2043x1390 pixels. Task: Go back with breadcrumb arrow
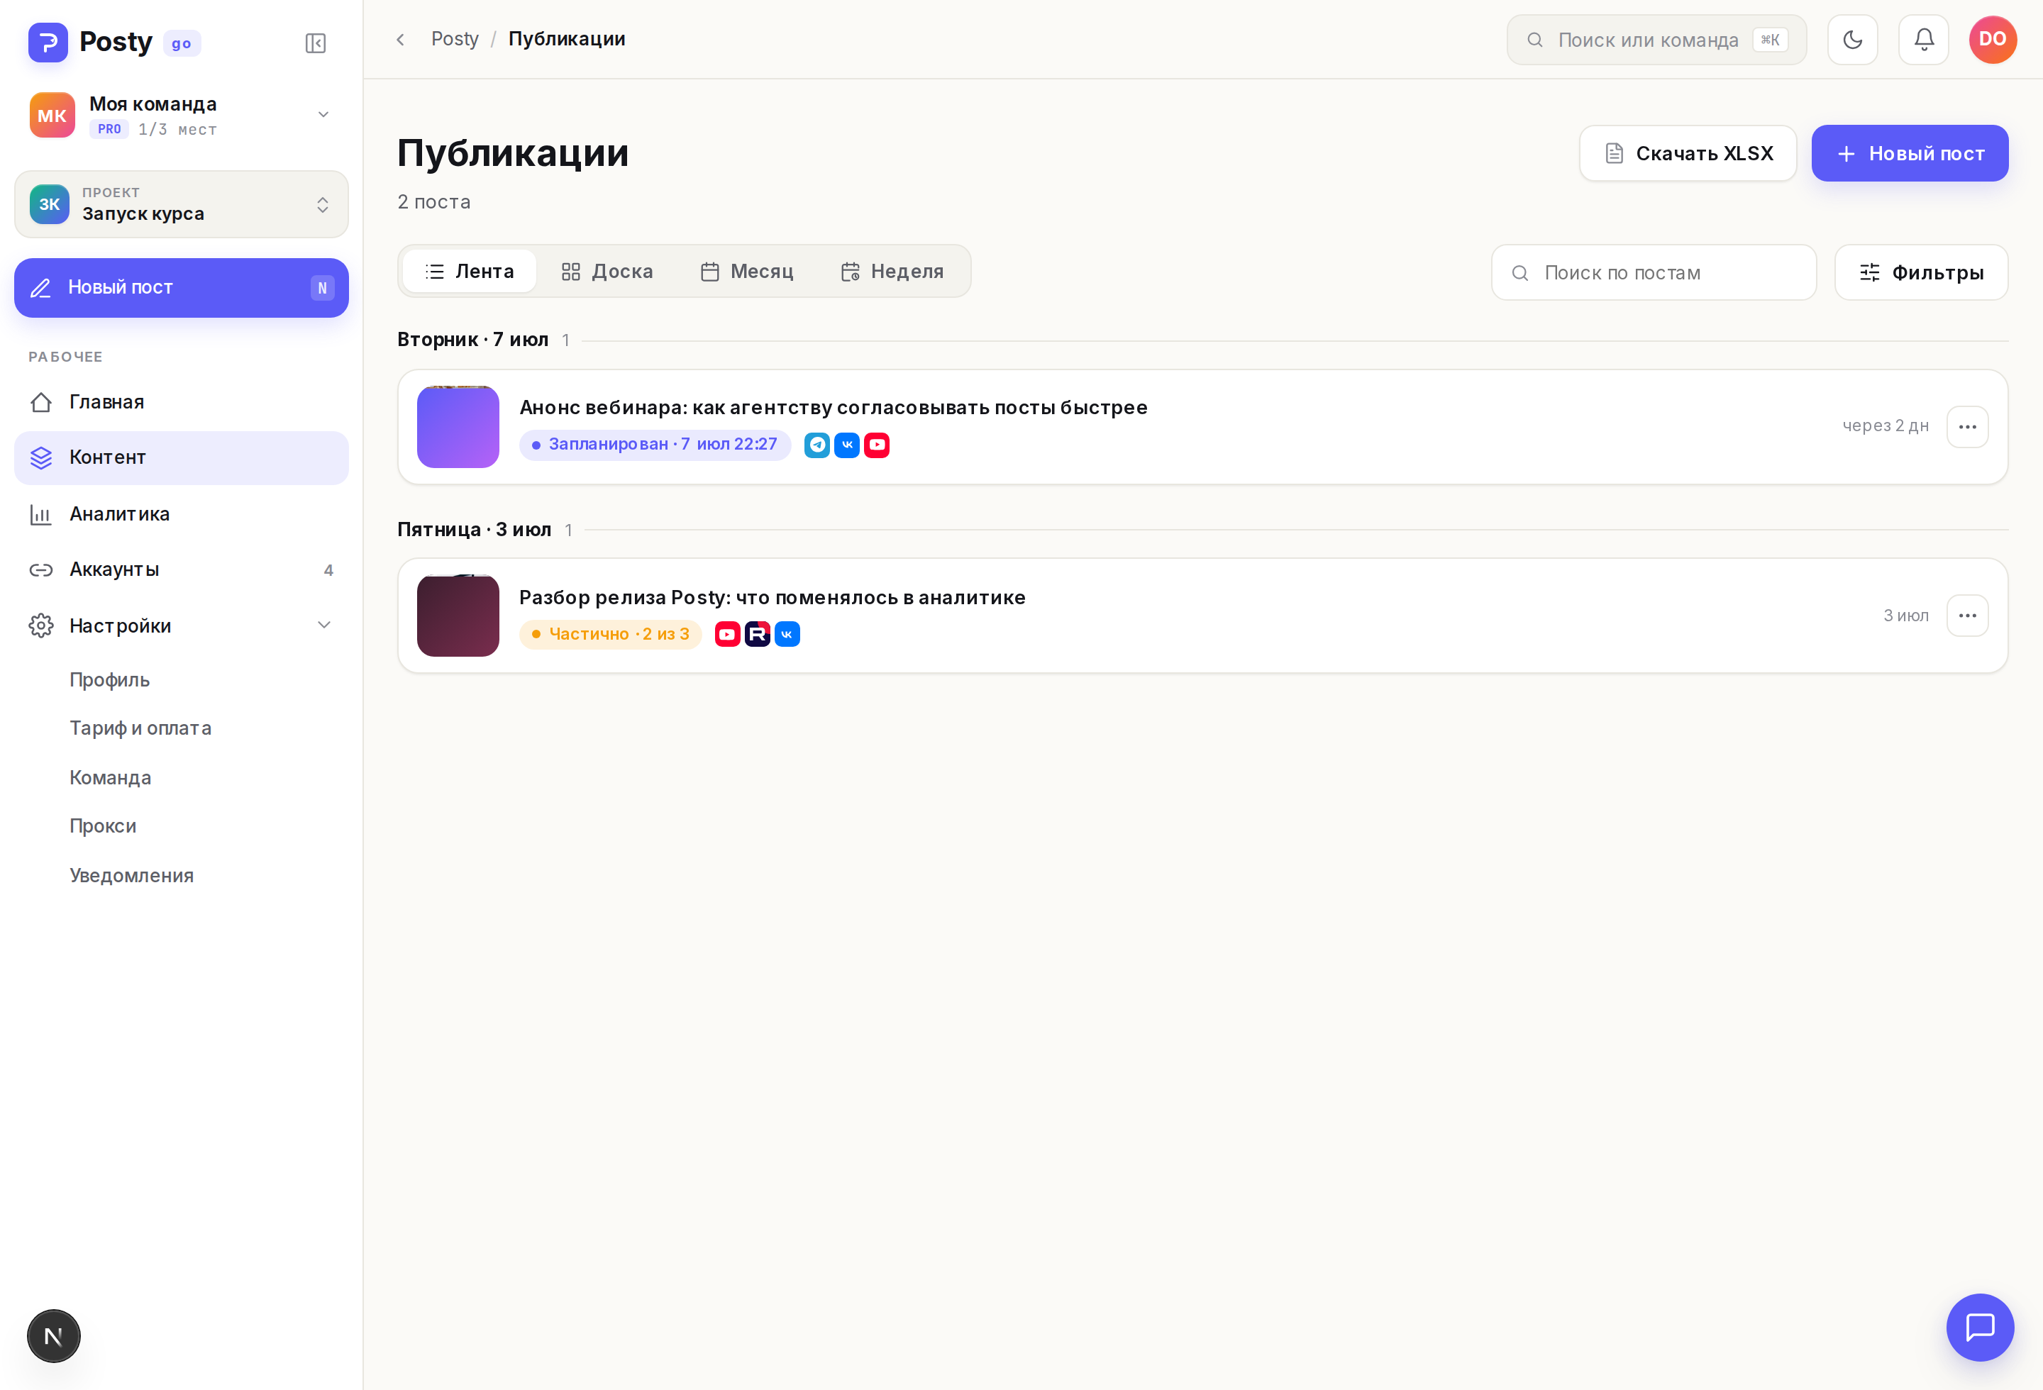401,40
